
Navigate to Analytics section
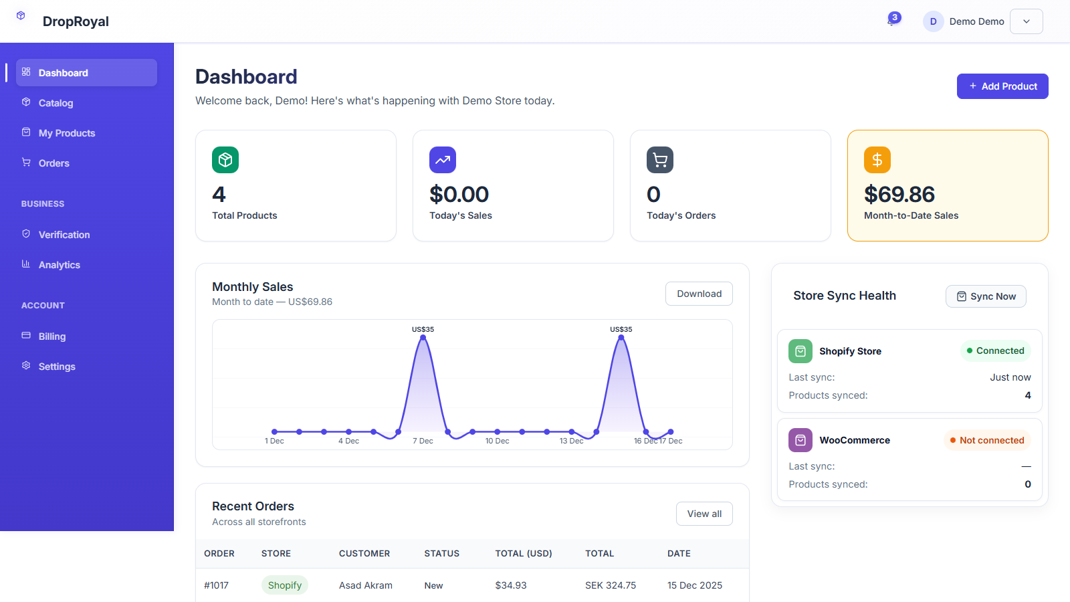pos(59,265)
